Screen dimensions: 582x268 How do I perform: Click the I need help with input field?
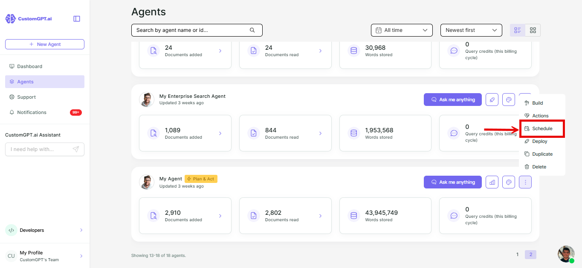click(38, 149)
